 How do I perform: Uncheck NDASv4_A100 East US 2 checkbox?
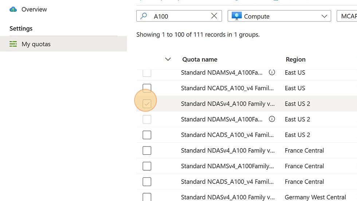(x=147, y=103)
